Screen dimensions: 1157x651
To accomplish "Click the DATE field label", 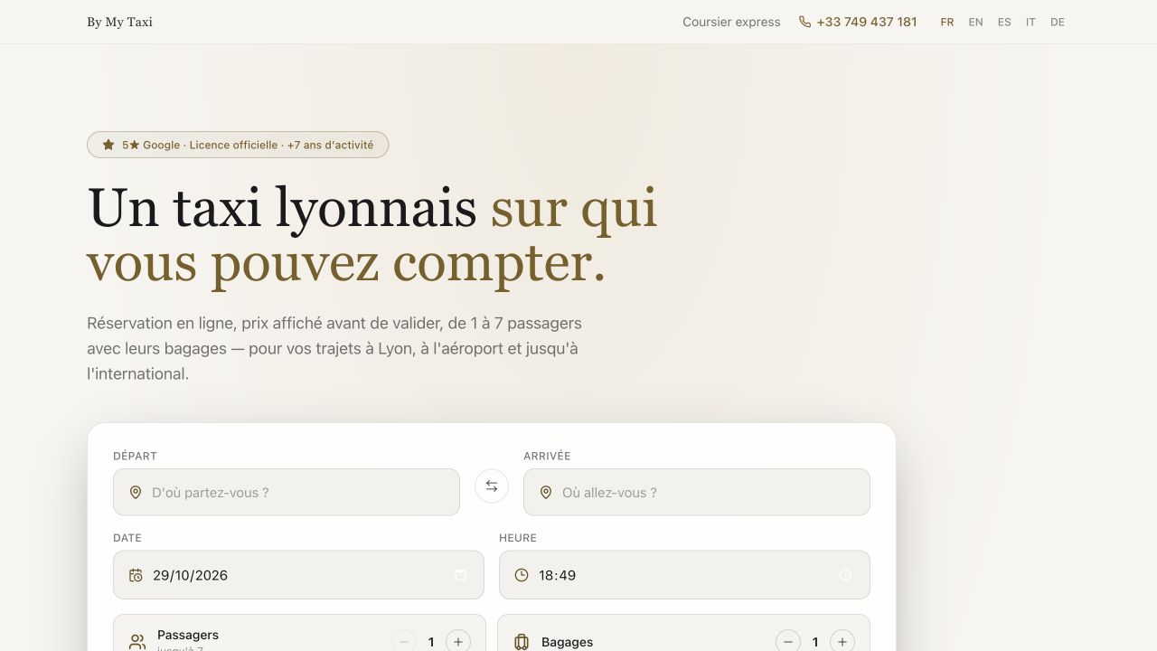I will 127,538.
